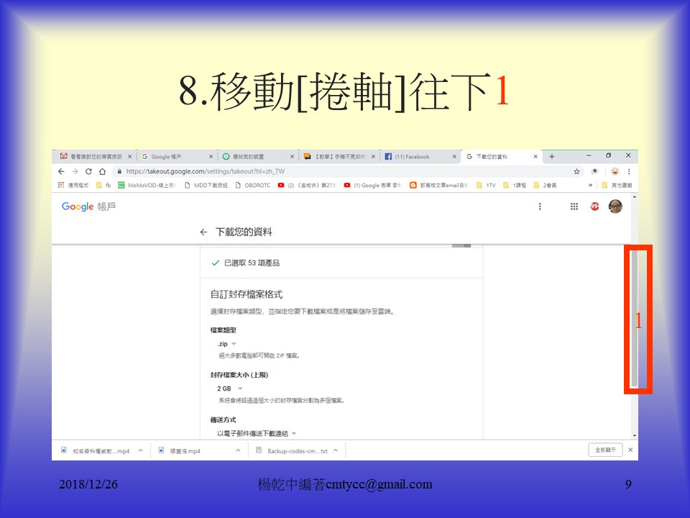Open the YouTube 進城快 bookmark
The height and width of the screenshot is (518, 690).
click(307, 186)
